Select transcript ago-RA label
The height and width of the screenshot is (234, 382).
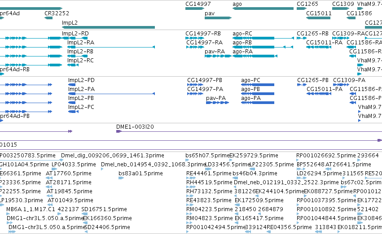[243, 52]
